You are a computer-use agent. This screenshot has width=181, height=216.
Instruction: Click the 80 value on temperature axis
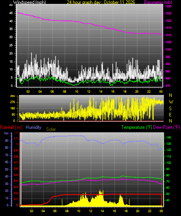coord(168,176)
